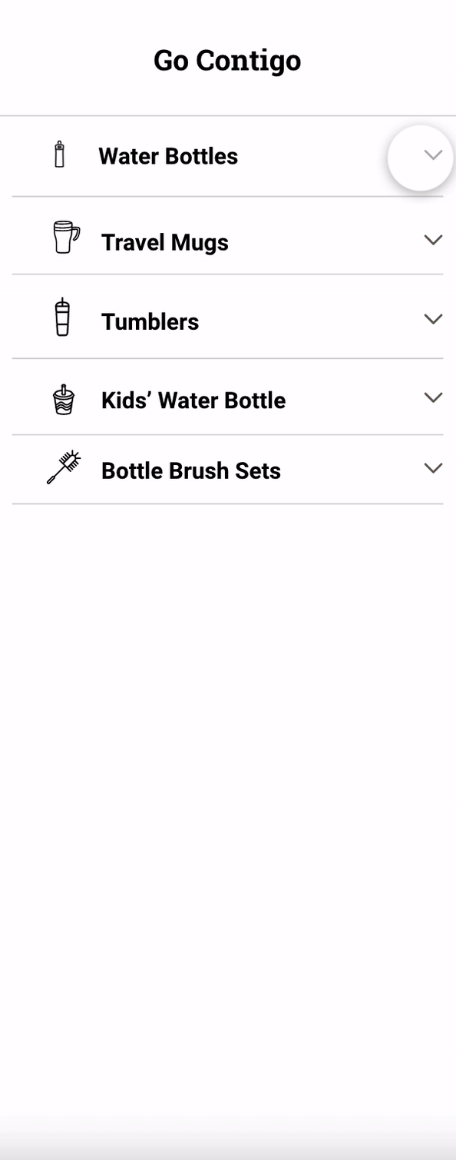Tap the water bottle icon

60,155
